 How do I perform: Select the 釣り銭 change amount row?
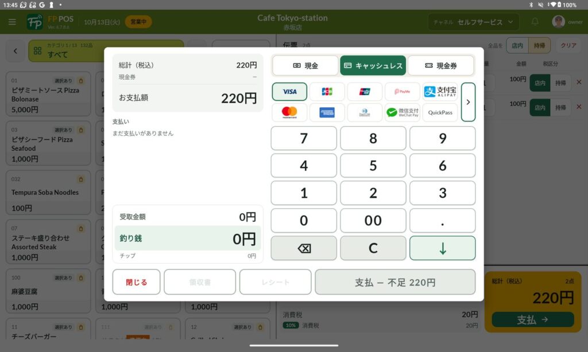tap(188, 238)
